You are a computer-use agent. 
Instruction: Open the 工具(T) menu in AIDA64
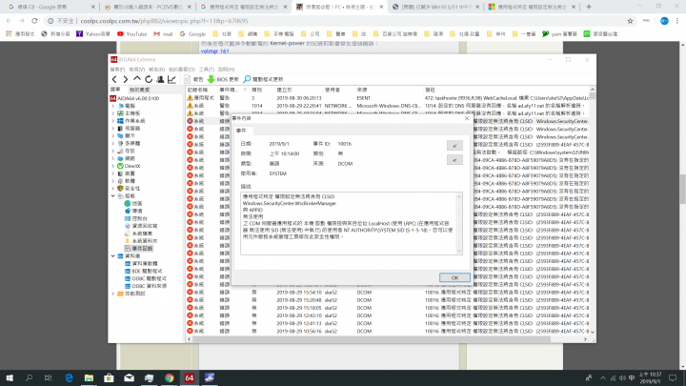tap(207, 70)
